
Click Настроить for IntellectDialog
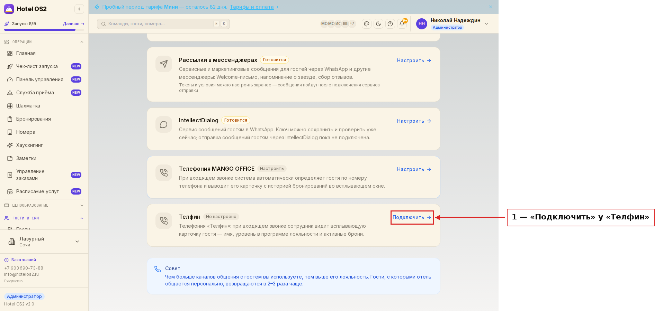pyautogui.click(x=414, y=121)
